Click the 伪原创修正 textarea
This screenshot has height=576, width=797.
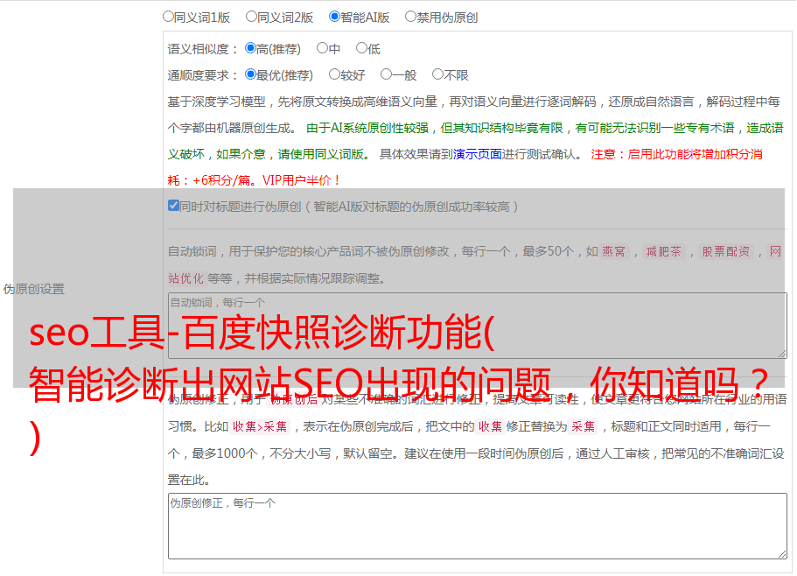click(x=478, y=526)
